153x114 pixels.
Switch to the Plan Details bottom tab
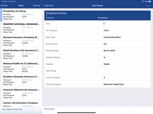(x=49, y=109)
